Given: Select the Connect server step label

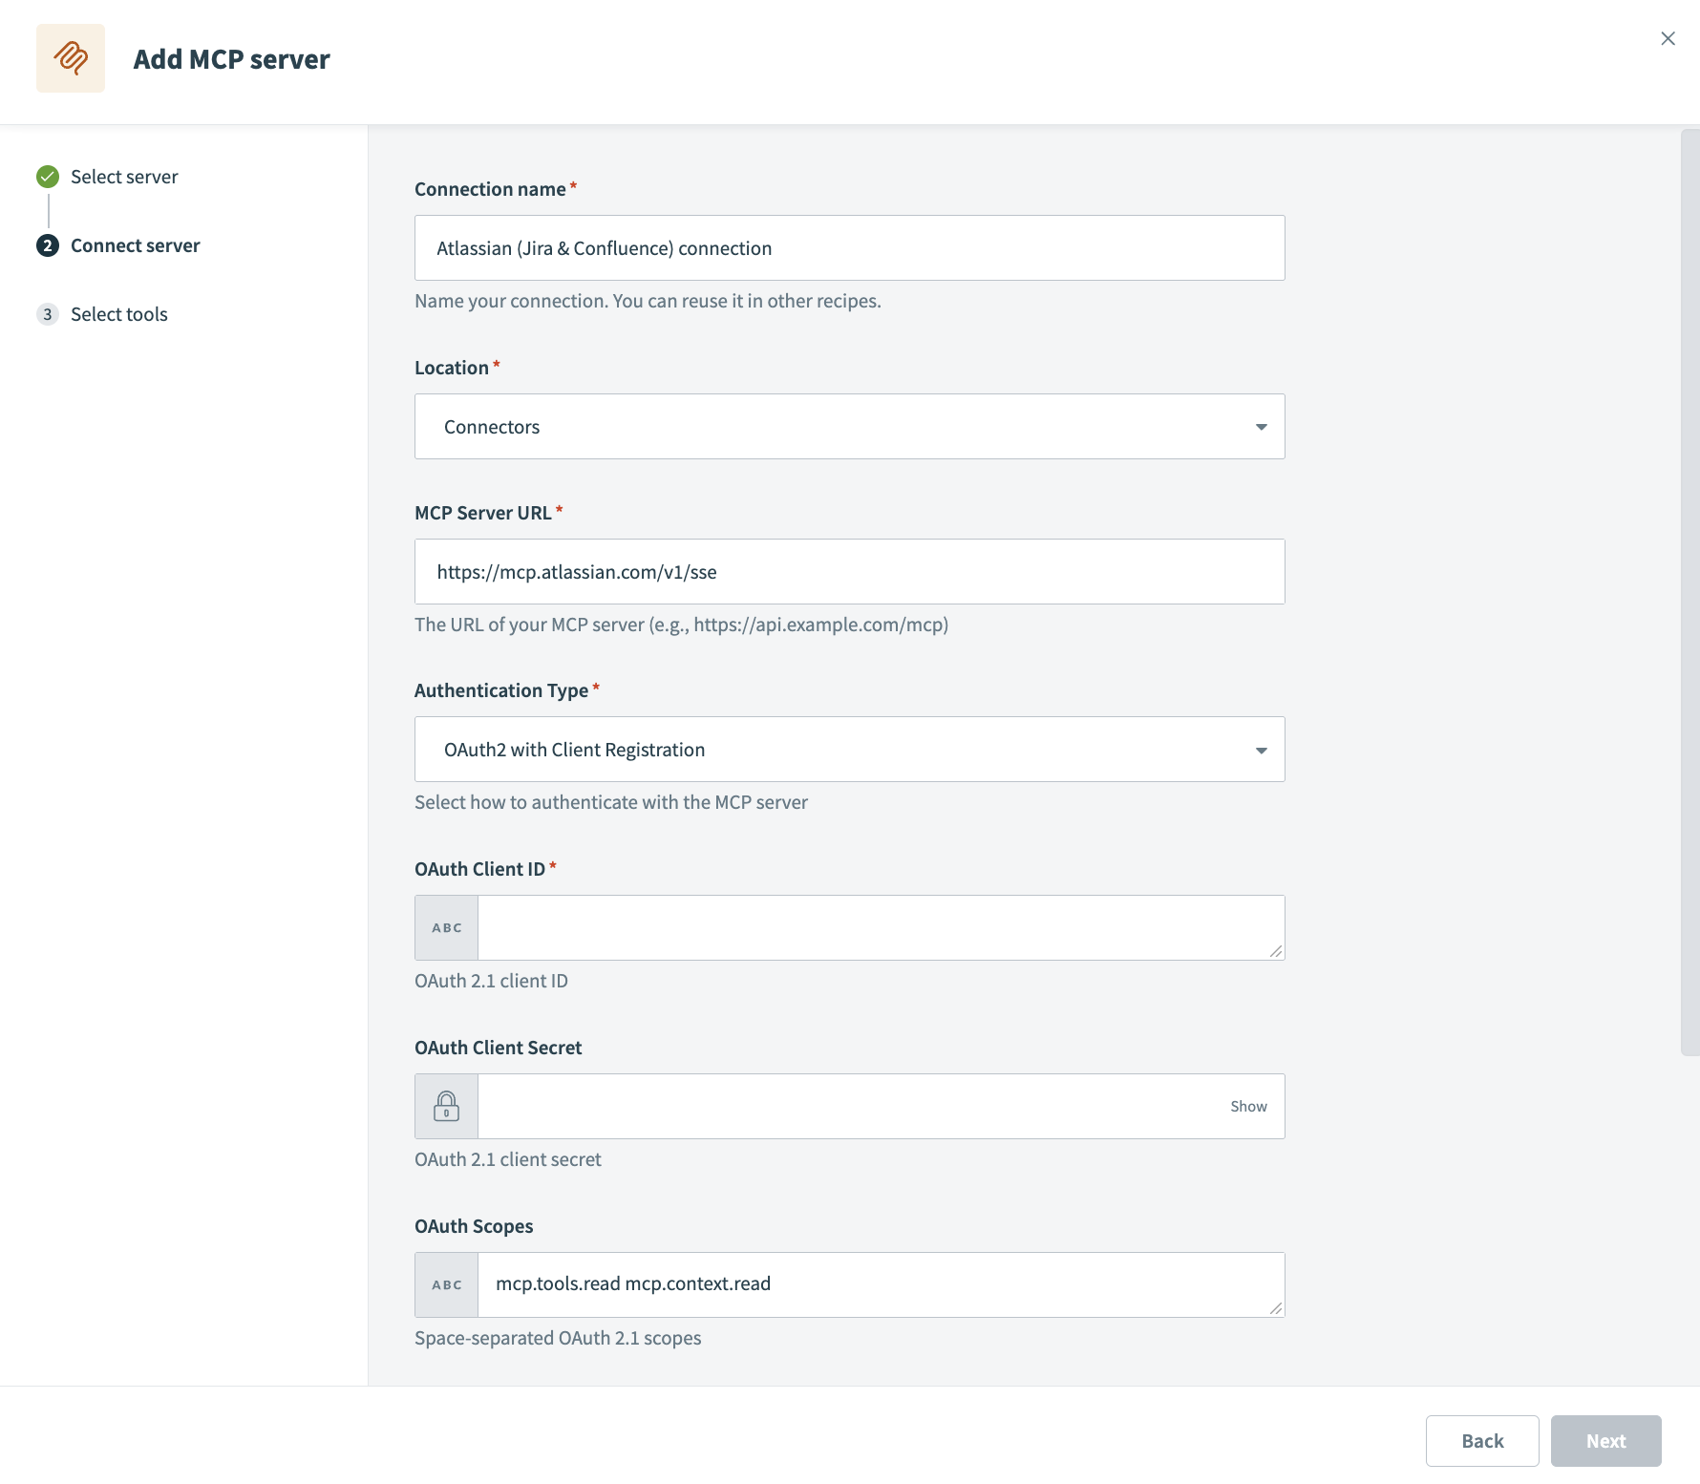Looking at the screenshot, I should (135, 245).
